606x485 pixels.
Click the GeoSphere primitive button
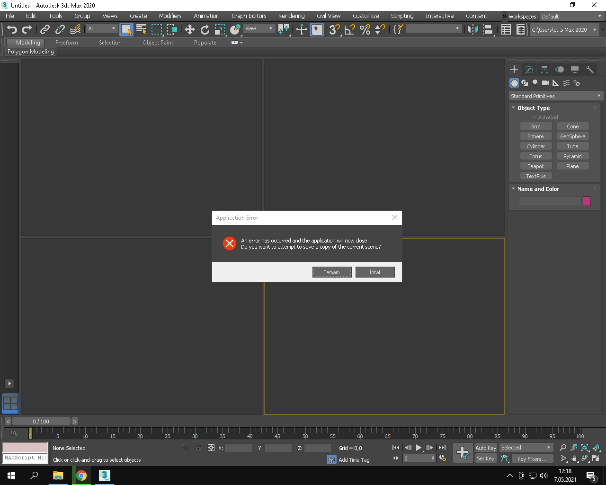point(573,136)
